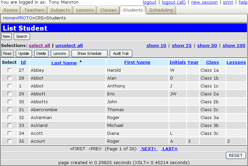This screenshot has width=248, height=166.
Task: Open the Audit Trail button
Action: (x=121, y=54)
